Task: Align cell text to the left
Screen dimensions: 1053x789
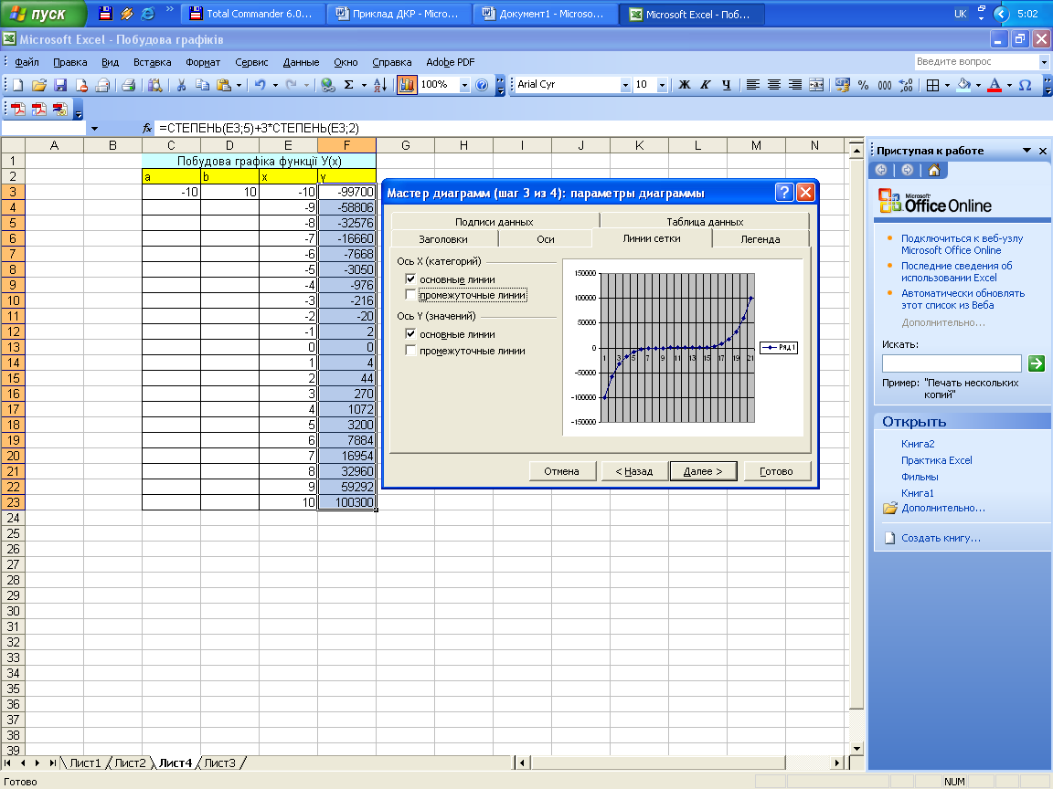Action: point(753,85)
